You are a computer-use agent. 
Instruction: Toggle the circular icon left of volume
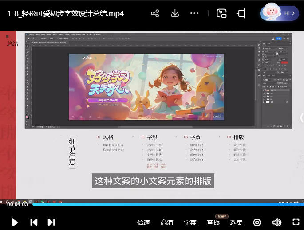[x=257, y=222]
